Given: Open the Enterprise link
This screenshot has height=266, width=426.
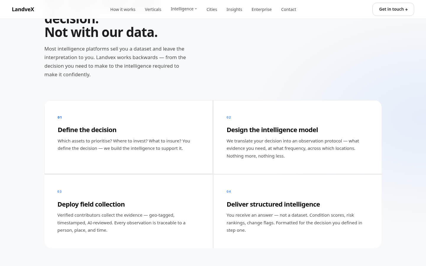Looking at the screenshot, I should [262, 9].
